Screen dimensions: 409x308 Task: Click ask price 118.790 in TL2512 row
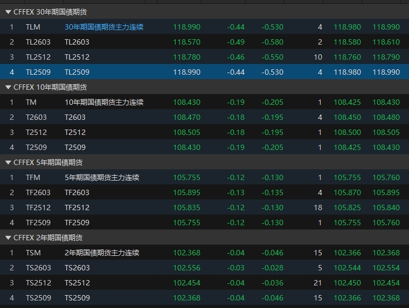point(386,57)
